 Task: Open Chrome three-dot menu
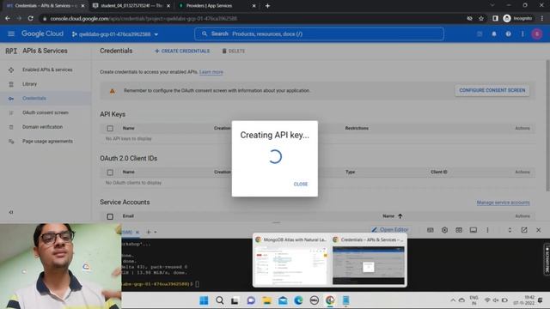(x=542, y=18)
